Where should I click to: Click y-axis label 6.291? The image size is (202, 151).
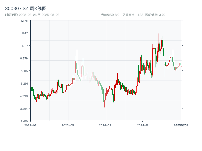[x=24, y=84]
